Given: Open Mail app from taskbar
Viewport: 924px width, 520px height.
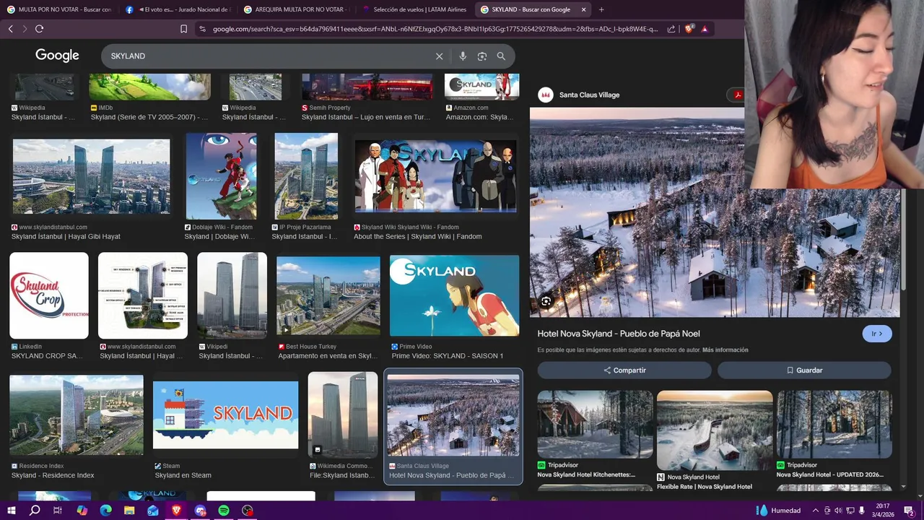Looking at the screenshot, I should coord(153,511).
